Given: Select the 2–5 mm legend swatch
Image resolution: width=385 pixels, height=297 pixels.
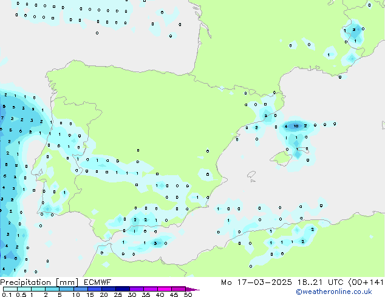Looking at the screenshot, I should click(x=52, y=289).
